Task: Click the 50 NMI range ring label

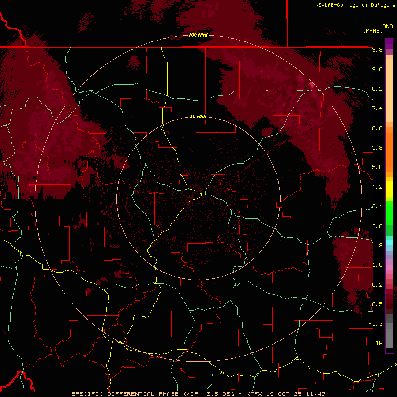Action: click(x=198, y=116)
